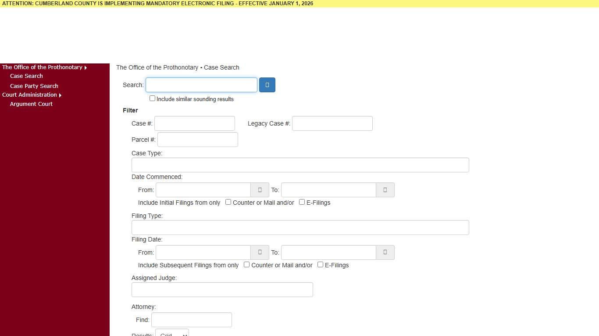The width and height of the screenshot is (599, 336).
Task: Open Case Party Search page
Action: pyautogui.click(x=34, y=86)
